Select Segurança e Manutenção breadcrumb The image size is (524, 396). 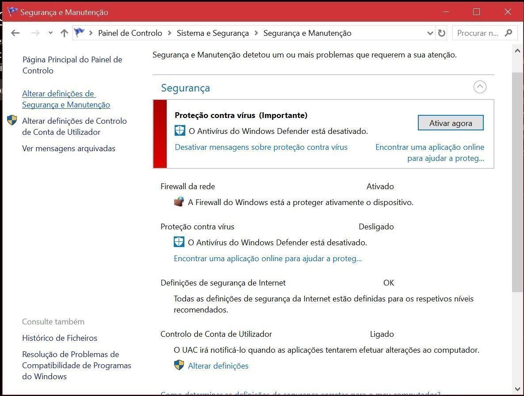[307, 33]
